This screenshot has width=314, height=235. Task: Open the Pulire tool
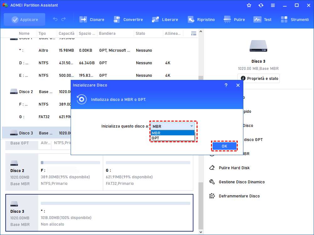234,19
